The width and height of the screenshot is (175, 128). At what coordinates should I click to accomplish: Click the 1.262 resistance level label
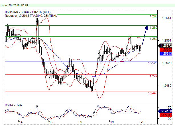[153, 28]
